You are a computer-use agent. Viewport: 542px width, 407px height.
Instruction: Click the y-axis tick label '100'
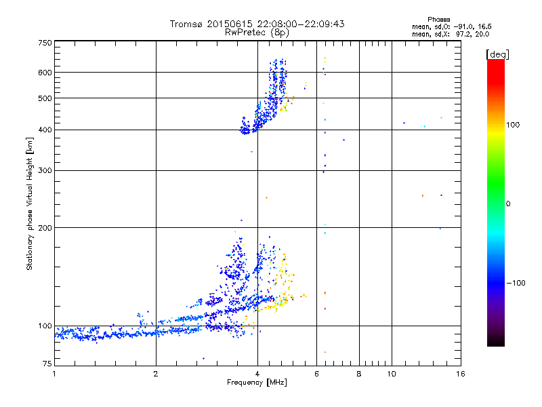45,326
